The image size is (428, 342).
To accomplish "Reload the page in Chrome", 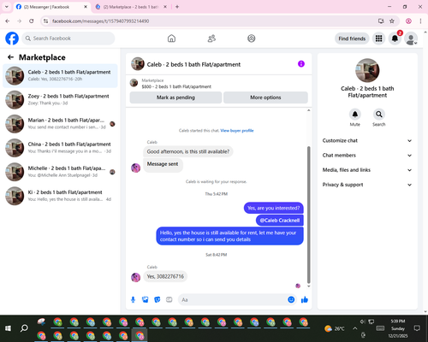I will click(x=32, y=21).
